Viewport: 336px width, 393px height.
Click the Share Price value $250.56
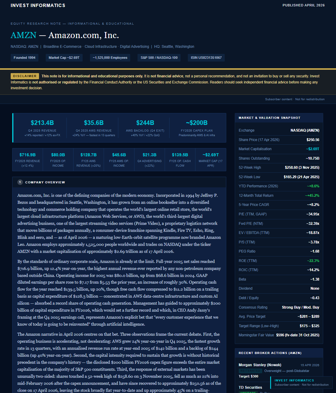pos(313,140)
